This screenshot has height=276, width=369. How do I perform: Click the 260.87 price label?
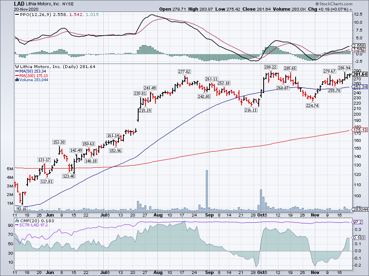(x=282, y=88)
